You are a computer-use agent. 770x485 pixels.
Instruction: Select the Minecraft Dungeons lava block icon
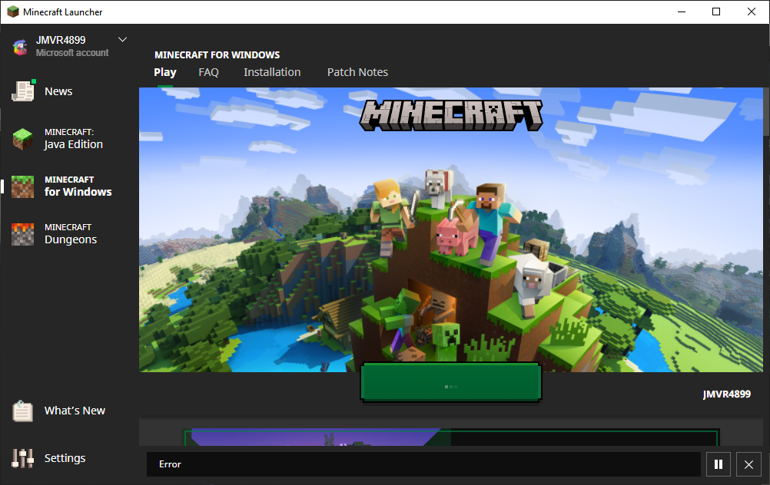click(22, 234)
